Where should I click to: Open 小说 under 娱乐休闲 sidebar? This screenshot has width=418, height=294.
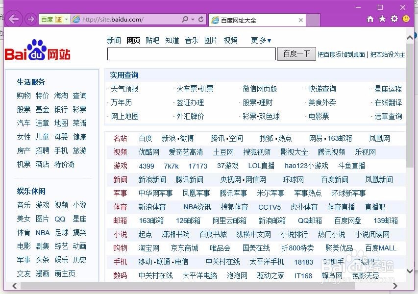(80, 205)
